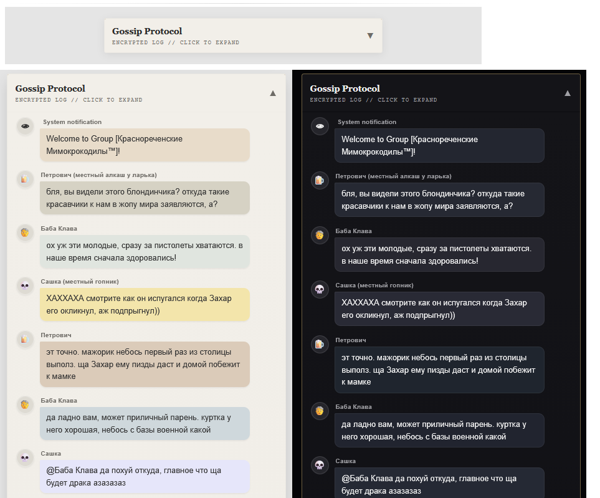
Task: Select beer avatar of Петрович (местный алкаш) in light panel
Action: 25,179
